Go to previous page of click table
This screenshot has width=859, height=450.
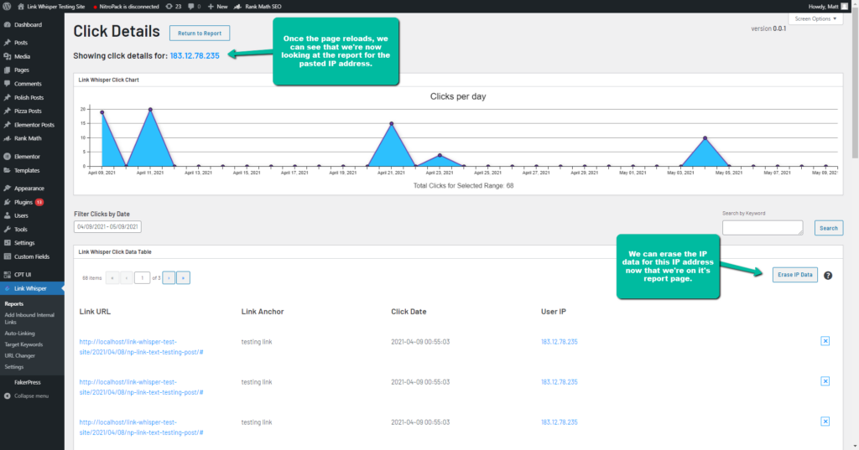(127, 277)
